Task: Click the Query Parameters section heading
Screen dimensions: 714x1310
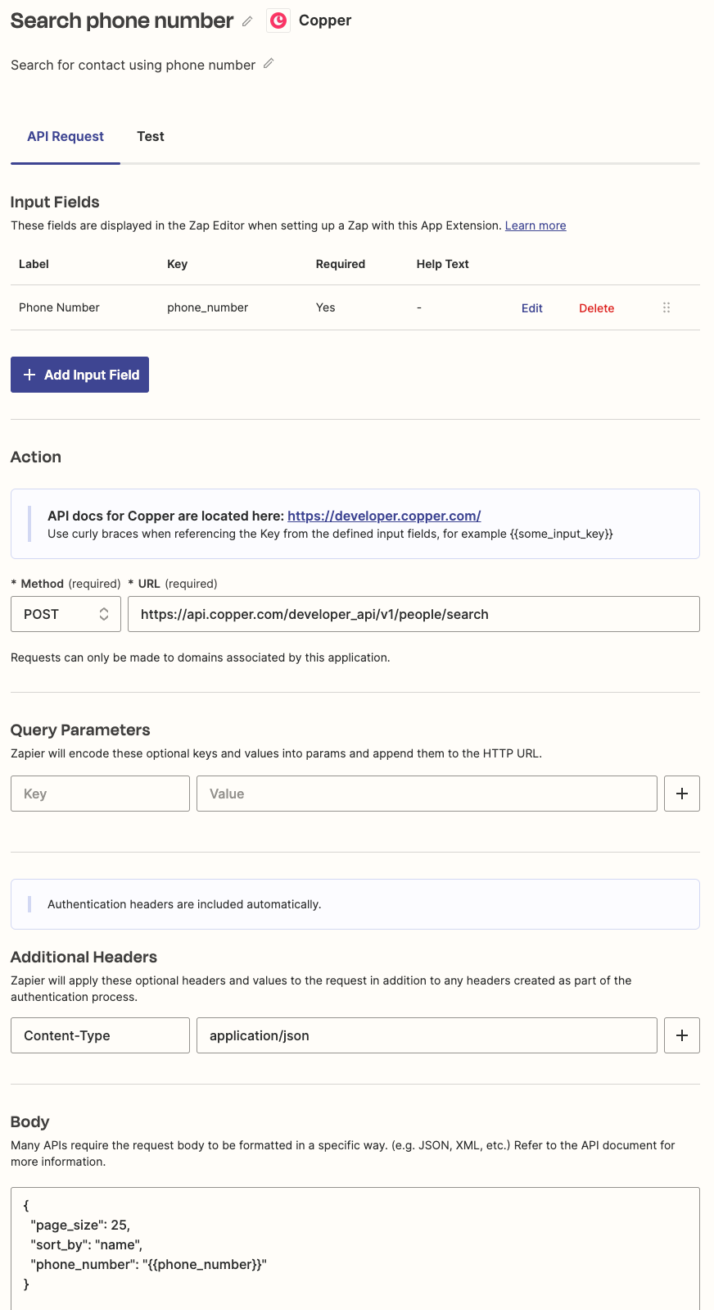Action: (80, 730)
